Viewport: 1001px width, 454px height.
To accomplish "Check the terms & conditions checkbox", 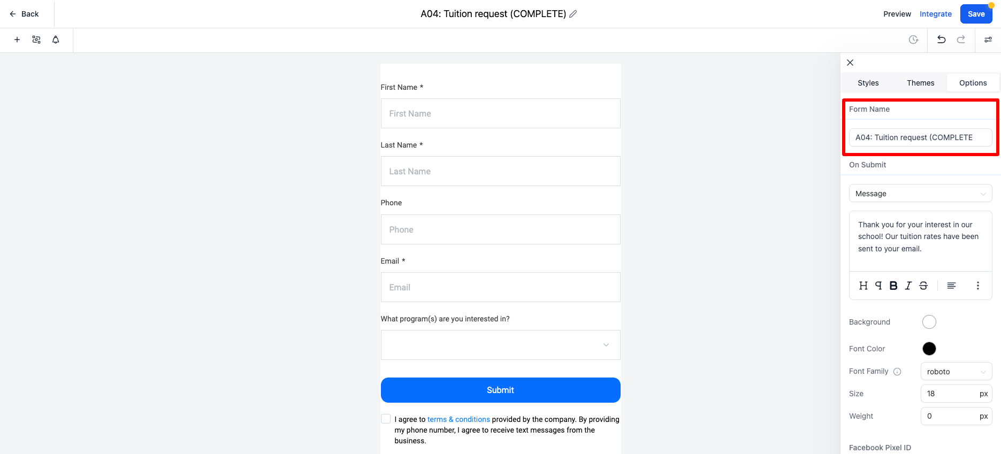I will pos(386,419).
